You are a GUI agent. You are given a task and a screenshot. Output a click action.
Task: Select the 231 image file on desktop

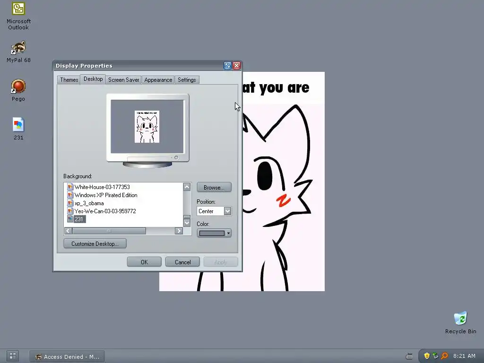18,129
